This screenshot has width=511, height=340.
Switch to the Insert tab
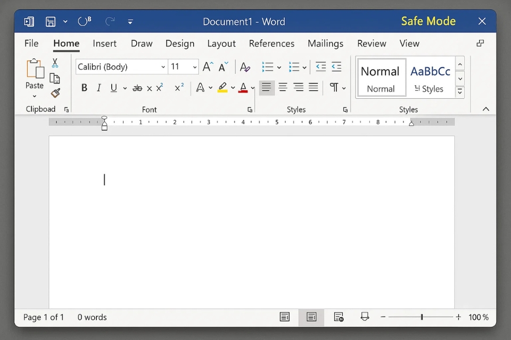(104, 44)
